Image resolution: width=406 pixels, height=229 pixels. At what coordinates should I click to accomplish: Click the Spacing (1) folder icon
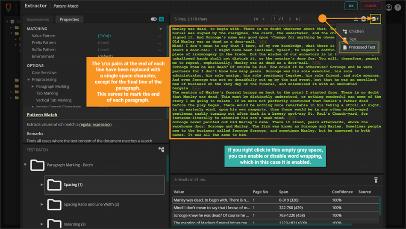tap(54, 184)
